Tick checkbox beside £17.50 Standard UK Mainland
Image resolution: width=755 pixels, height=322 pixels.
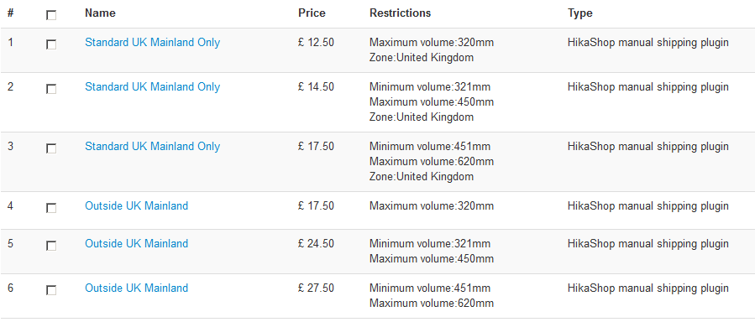(x=51, y=149)
